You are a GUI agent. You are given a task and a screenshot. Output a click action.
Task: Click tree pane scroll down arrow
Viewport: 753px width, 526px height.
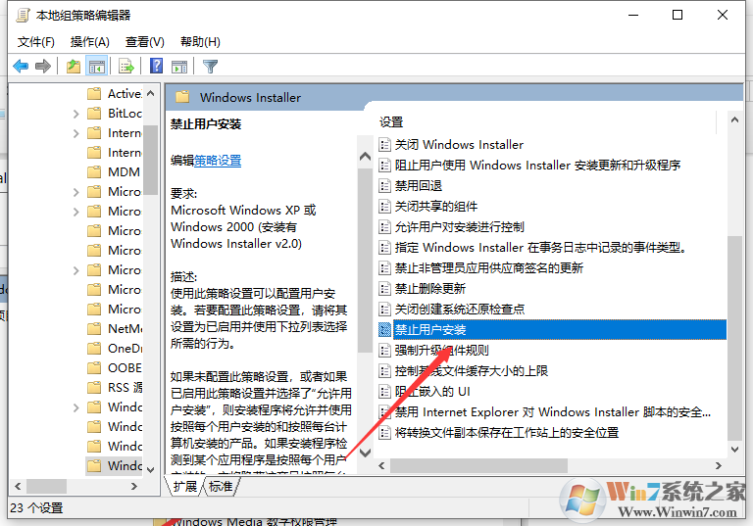point(151,469)
